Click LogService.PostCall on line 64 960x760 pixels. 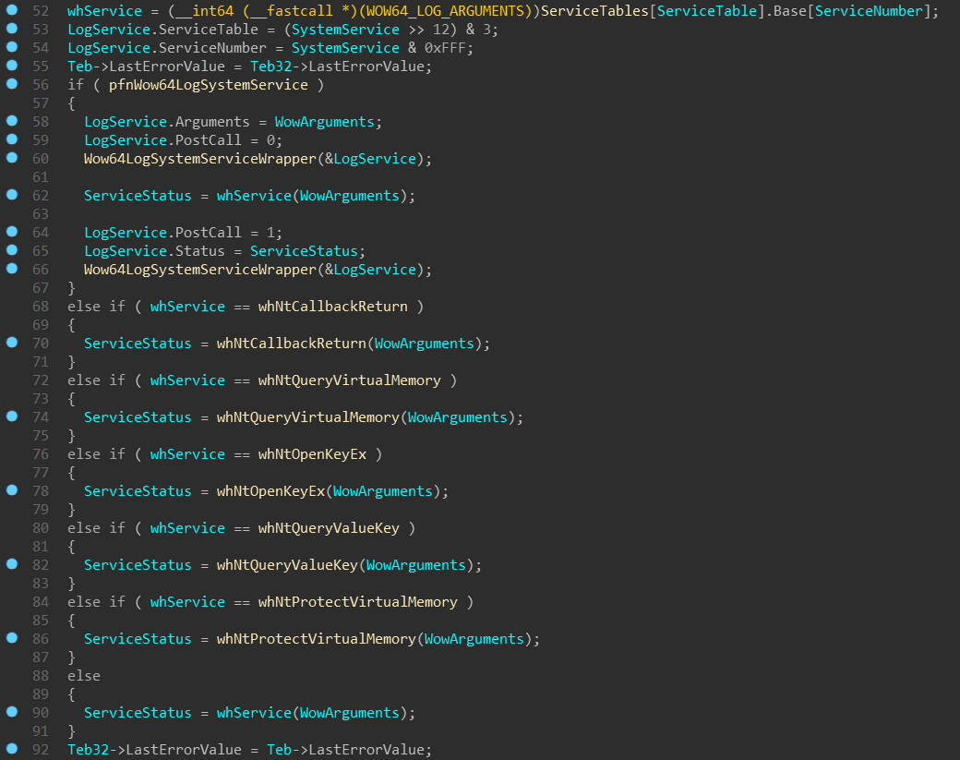(x=162, y=233)
